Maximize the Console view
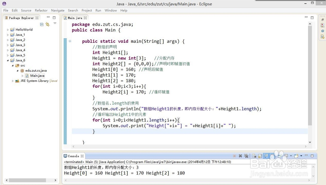This screenshot has height=185, width=326. 312,156
